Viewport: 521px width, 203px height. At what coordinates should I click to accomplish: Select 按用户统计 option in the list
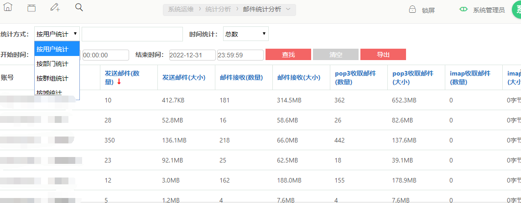pyautogui.click(x=52, y=49)
